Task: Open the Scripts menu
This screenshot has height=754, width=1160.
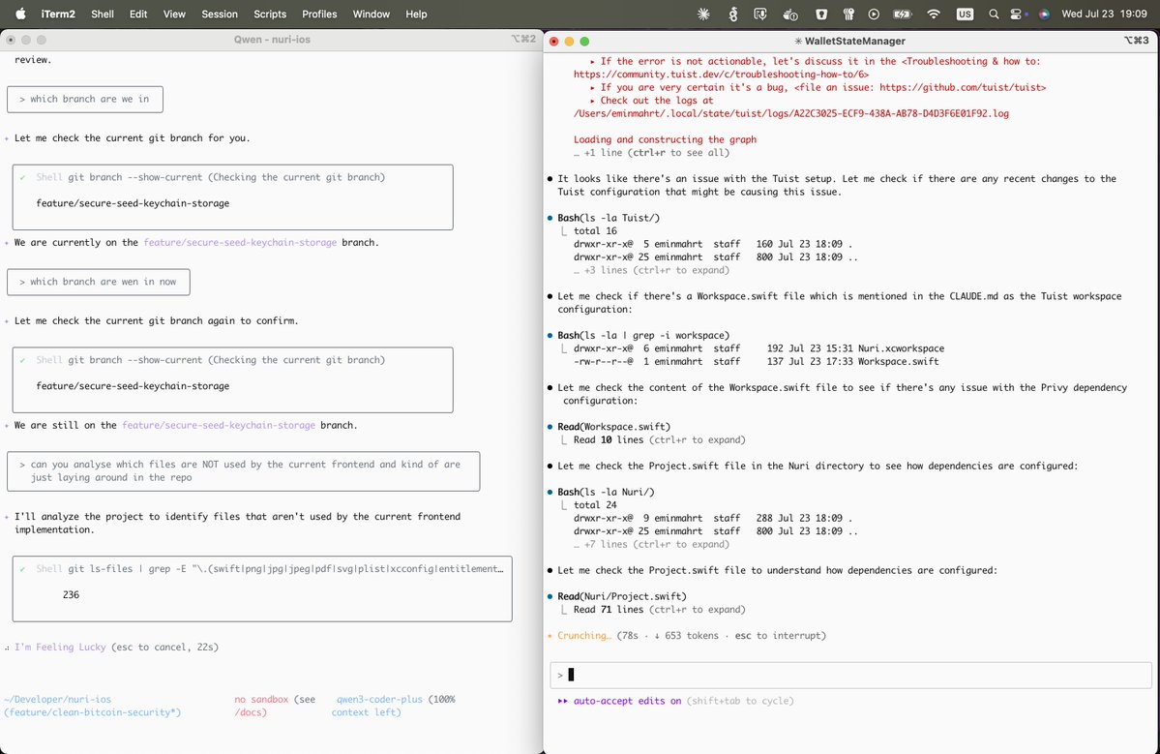Action: pos(270,14)
